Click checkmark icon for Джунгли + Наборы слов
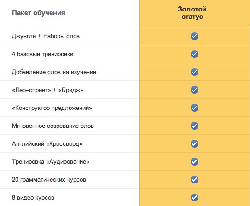 [x=194, y=36]
